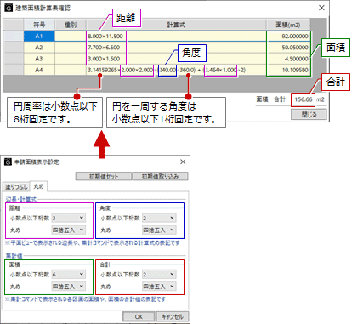Click the 種別 column header
Screen dimensions: 352x324
(71, 25)
